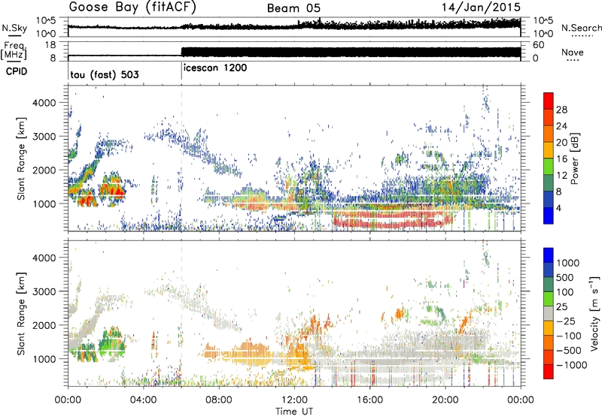
Task: Click the gray band of the Velocity color bar
Action: coord(549,314)
